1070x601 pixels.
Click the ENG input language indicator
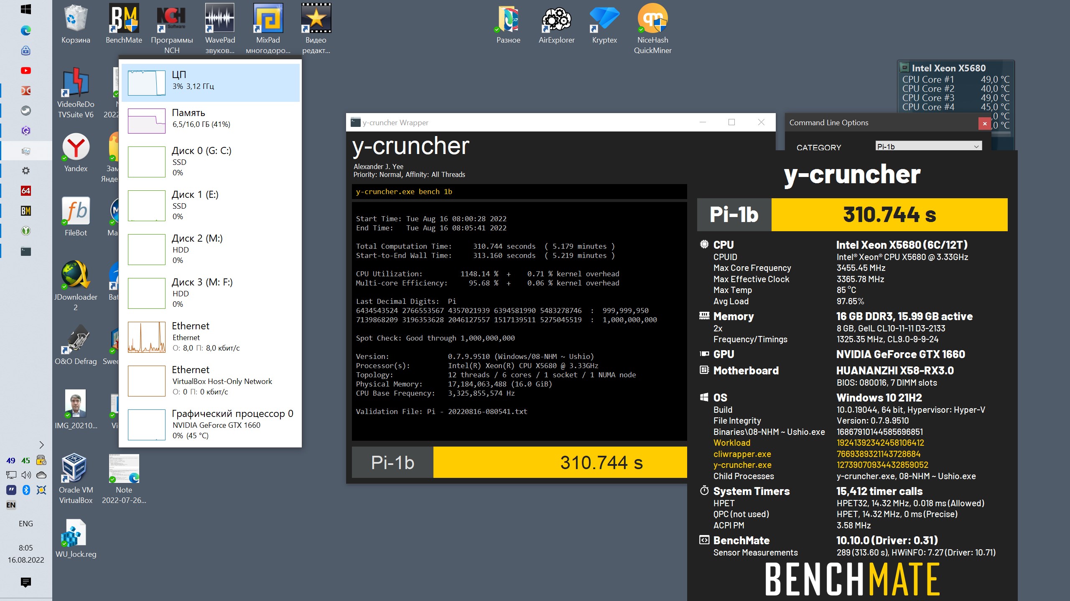[26, 524]
